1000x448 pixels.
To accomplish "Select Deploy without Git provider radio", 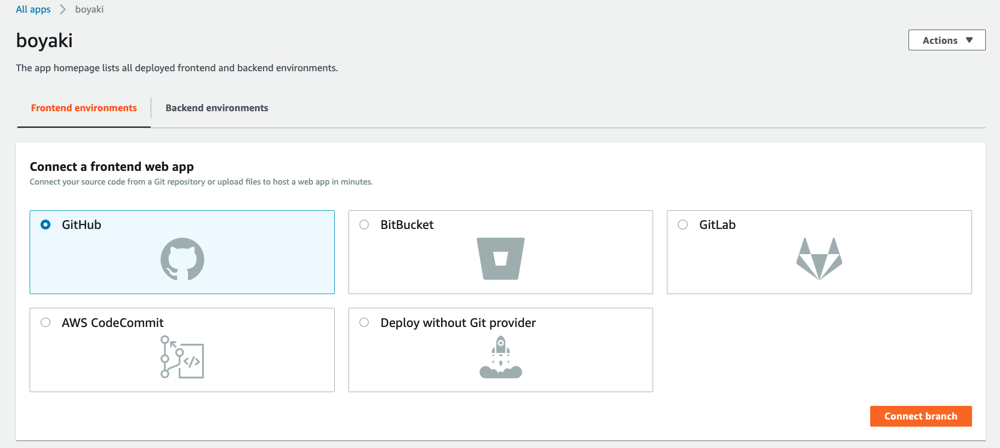I will (364, 323).
